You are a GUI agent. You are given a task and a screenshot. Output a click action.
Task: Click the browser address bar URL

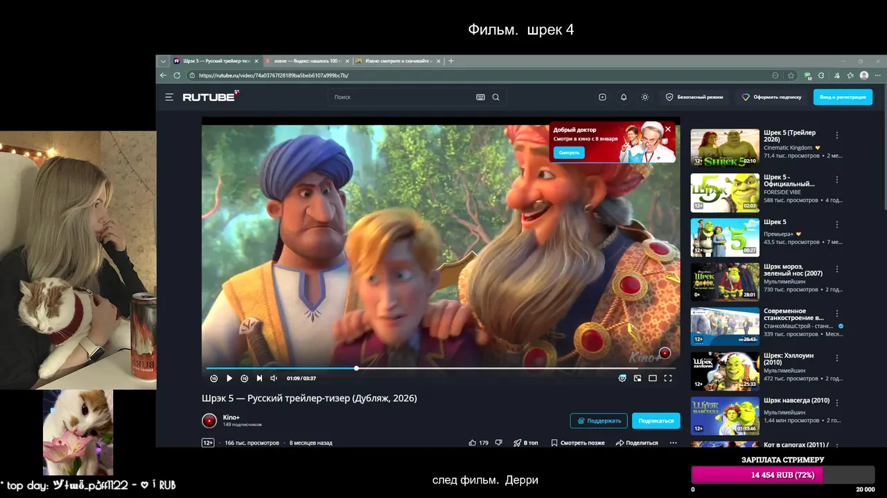tap(274, 75)
